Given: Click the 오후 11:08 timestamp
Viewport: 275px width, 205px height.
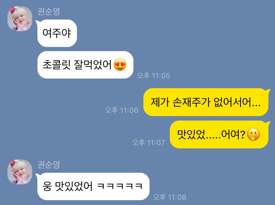Looking at the screenshot, I should [x=170, y=197].
